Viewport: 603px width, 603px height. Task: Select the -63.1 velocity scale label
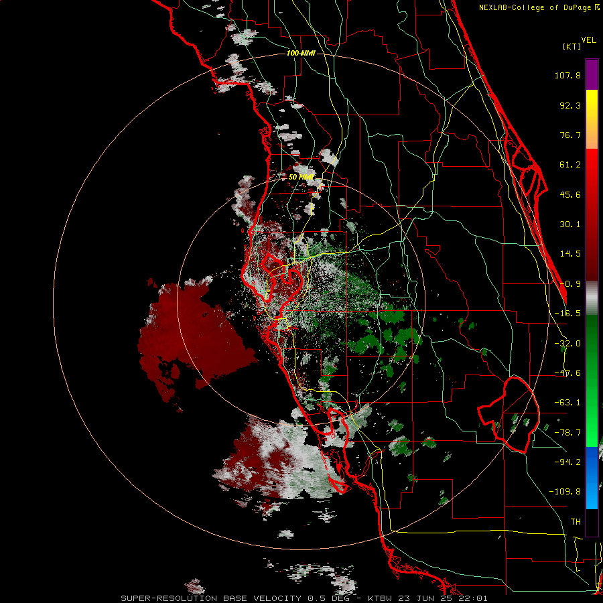[567, 403]
